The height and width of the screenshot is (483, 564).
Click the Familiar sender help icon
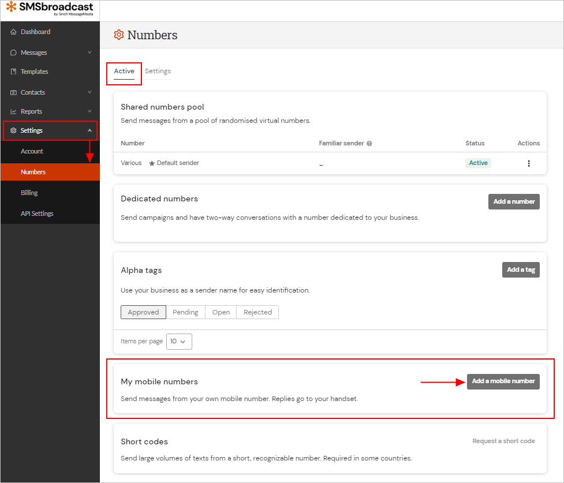368,143
